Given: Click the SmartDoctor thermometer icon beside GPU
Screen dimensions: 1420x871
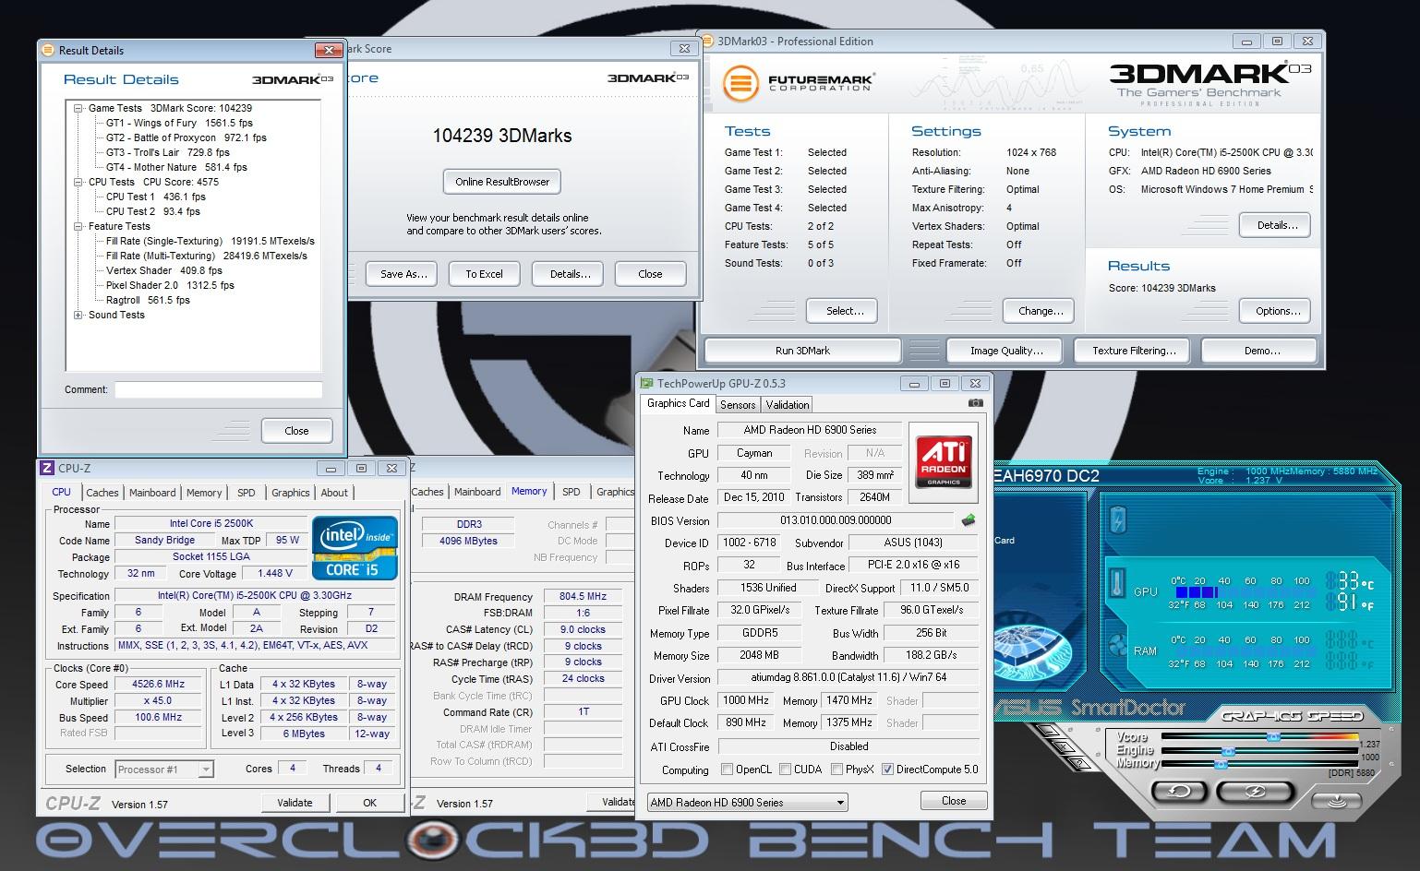Looking at the screenshot, I should 1117,585.
